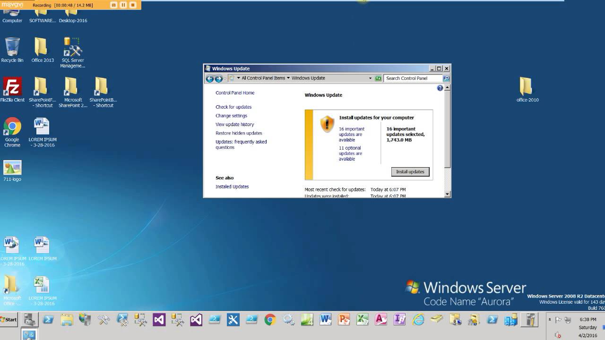The width and height of the screenshot is (605, 340).
Task: Open InfoPath from taskbar
Action: [399, 320]
